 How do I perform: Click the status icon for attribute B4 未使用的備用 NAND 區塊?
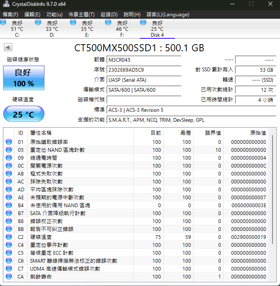(x=9, y=205)
